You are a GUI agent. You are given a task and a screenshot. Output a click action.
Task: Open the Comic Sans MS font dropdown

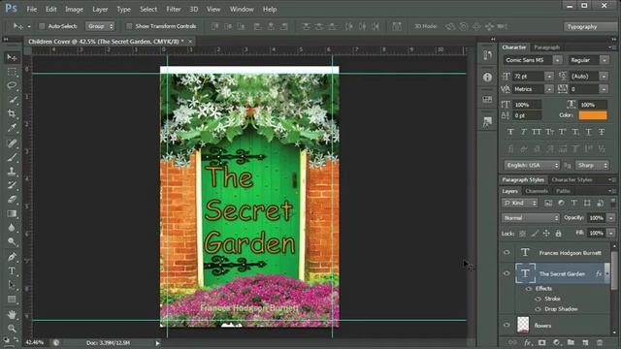tap(557, 60)
